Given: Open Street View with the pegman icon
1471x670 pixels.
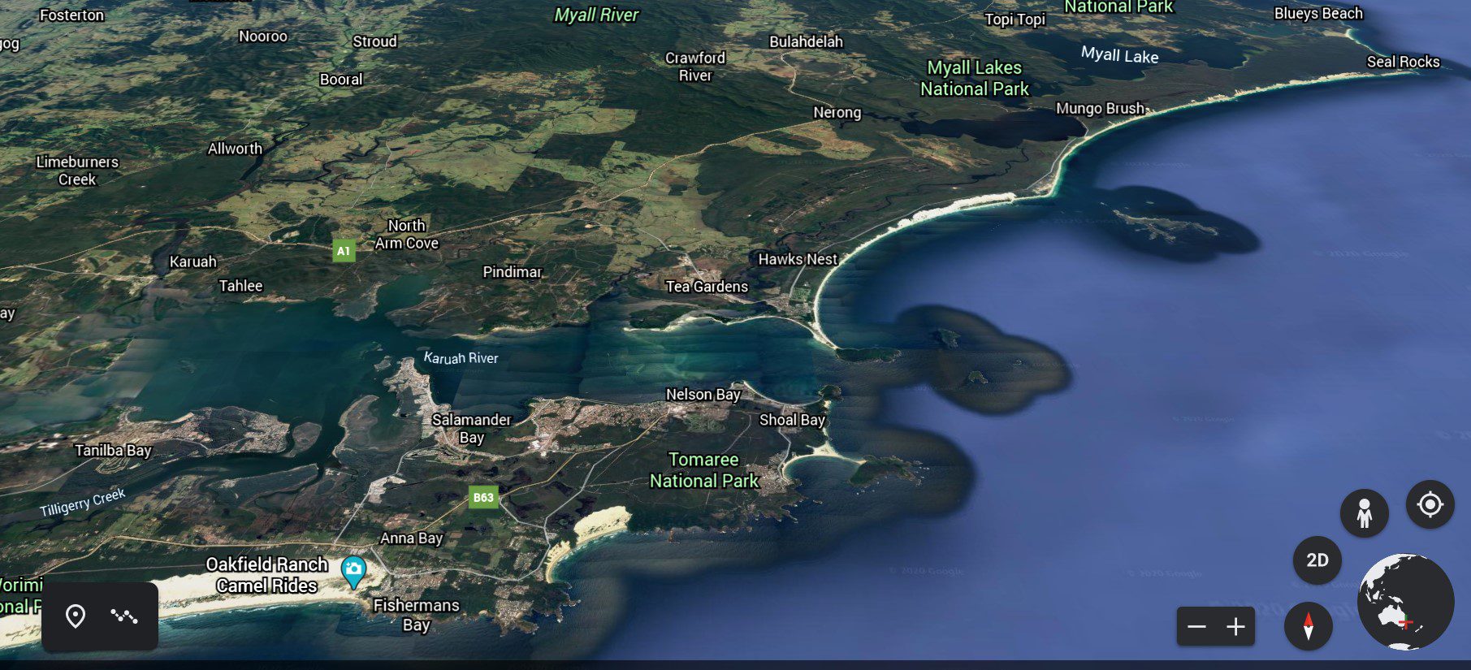Looking at the screenshot, I should (1365, 512).
